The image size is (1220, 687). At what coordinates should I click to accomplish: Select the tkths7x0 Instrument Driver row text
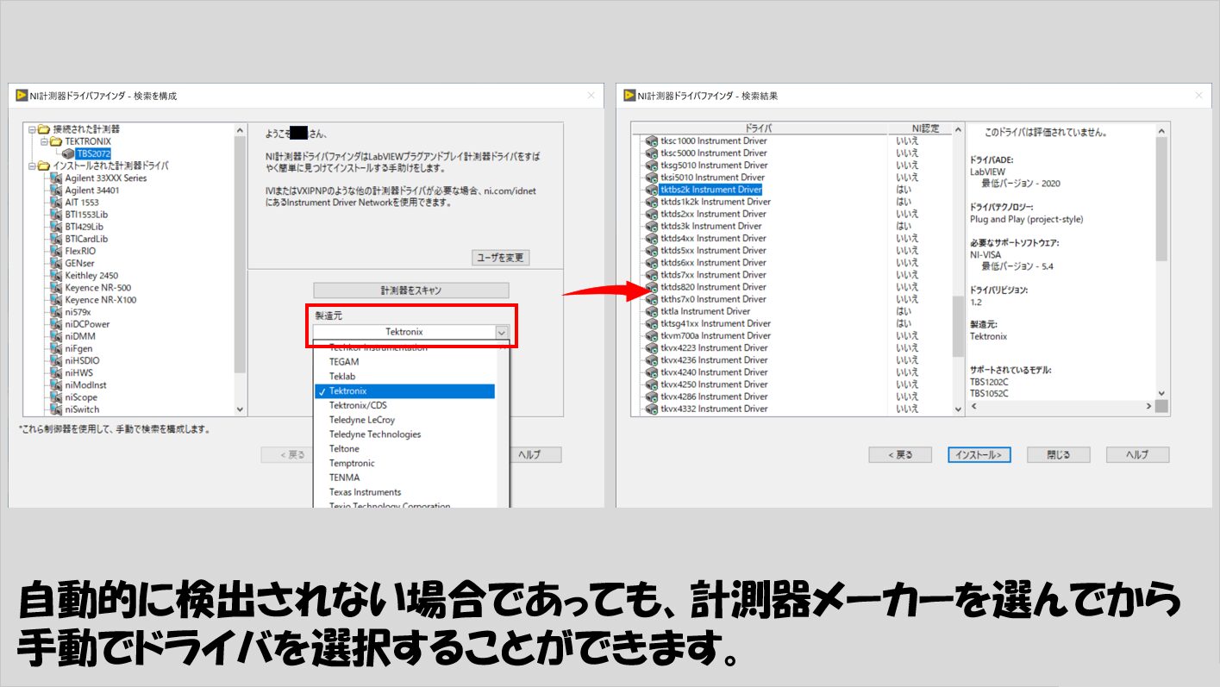[713, 299]
